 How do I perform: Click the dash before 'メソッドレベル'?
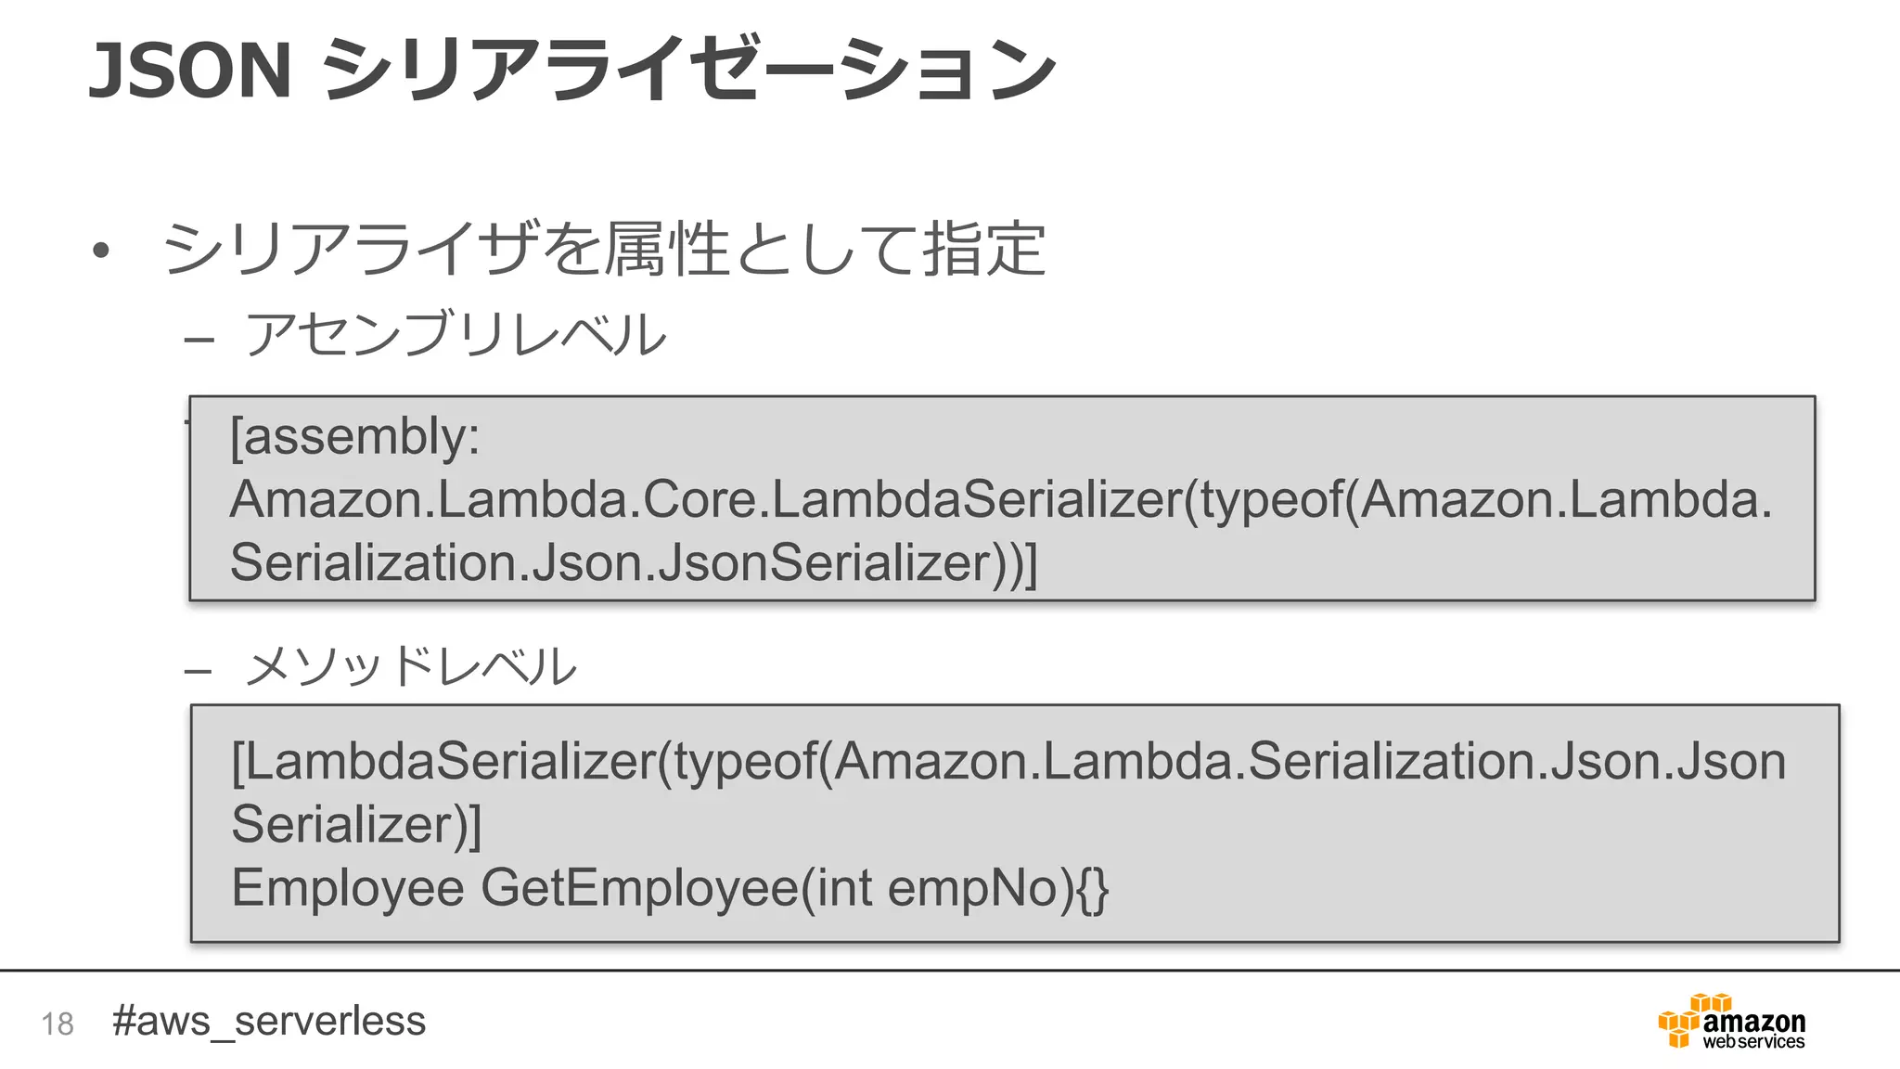click(199, 670)
